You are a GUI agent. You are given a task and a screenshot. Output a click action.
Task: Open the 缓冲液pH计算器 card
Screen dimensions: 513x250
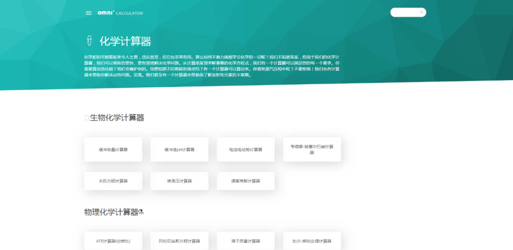(x=179, y=149)
